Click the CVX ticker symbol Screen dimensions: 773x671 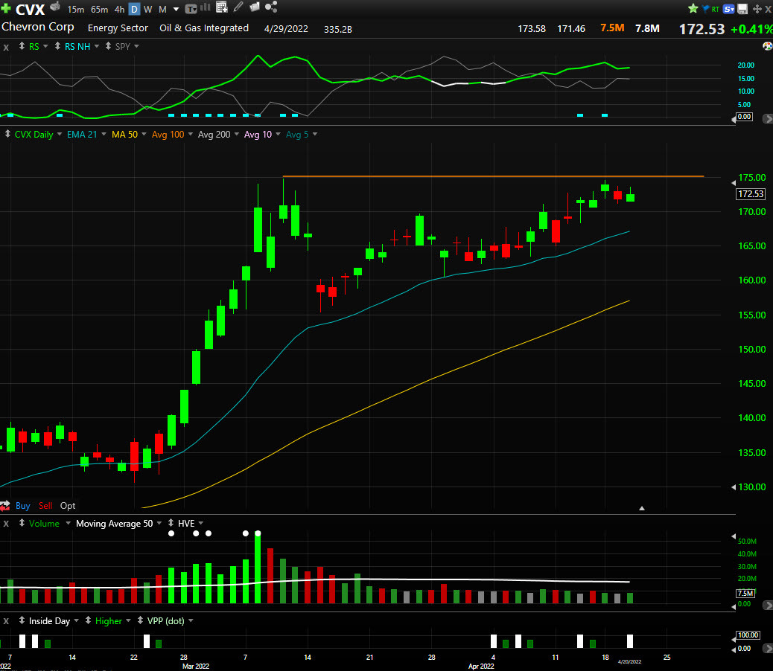pyautogui.click(x=30, y=9)
